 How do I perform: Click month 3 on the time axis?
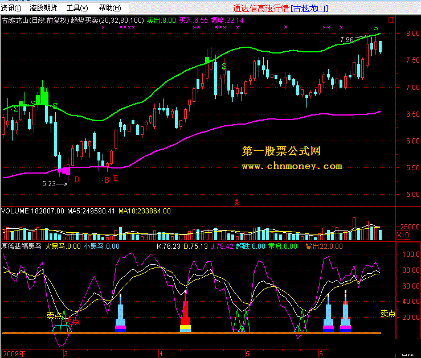click(x=66, y=353)
